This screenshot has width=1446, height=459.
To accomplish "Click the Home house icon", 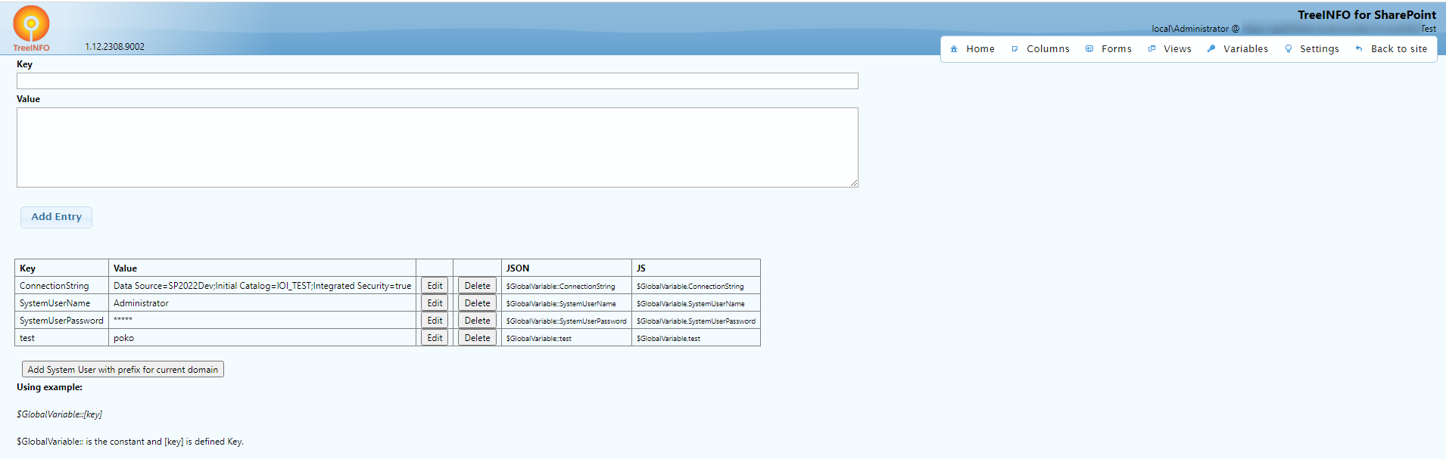I will pyautogui.click(x=954, y=49).
